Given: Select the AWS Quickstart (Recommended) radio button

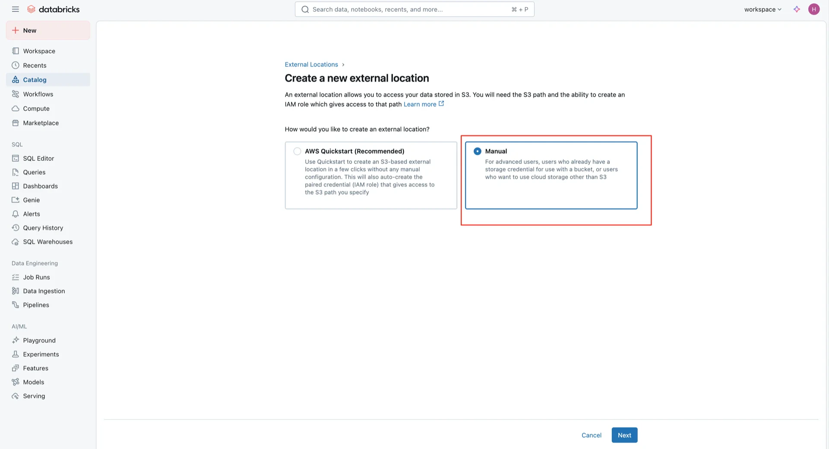Looking at the screenshot, I should coord(297,151).
